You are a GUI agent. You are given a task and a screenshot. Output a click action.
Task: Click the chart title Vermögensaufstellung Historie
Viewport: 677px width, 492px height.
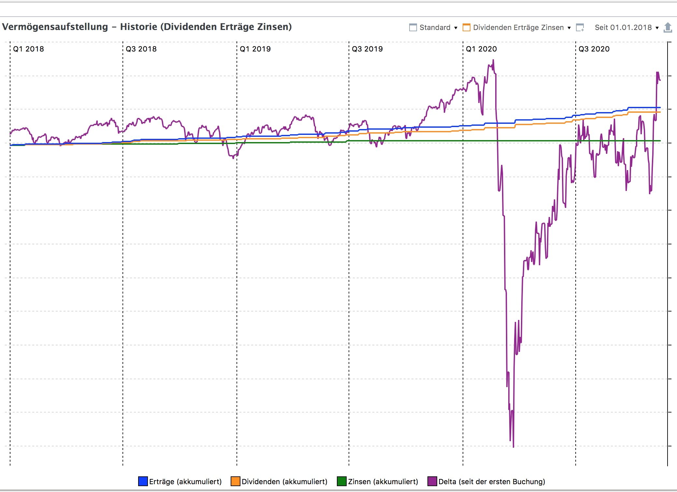pos(147,27)
